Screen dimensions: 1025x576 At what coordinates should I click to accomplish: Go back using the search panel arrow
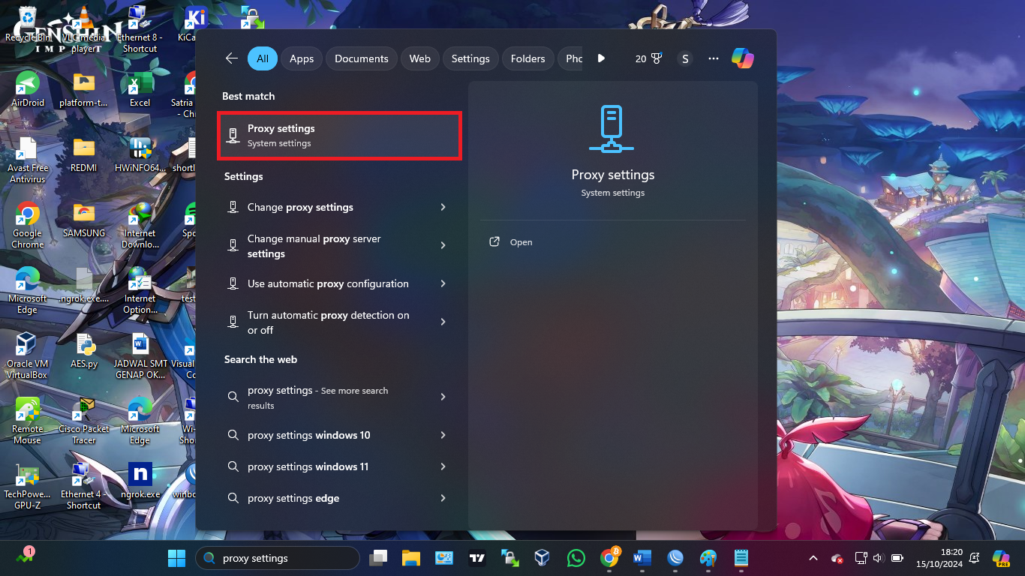coord(232,58)
